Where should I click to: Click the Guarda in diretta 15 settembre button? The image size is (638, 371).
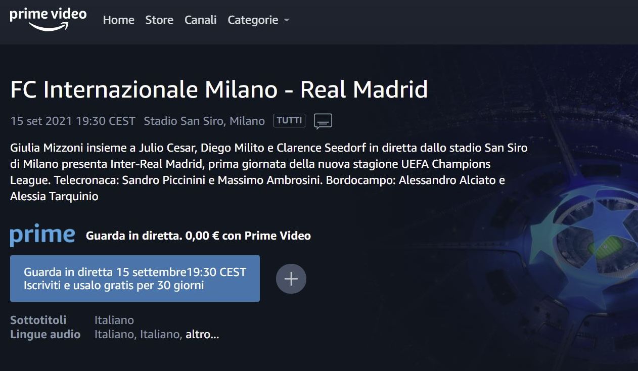135,279
